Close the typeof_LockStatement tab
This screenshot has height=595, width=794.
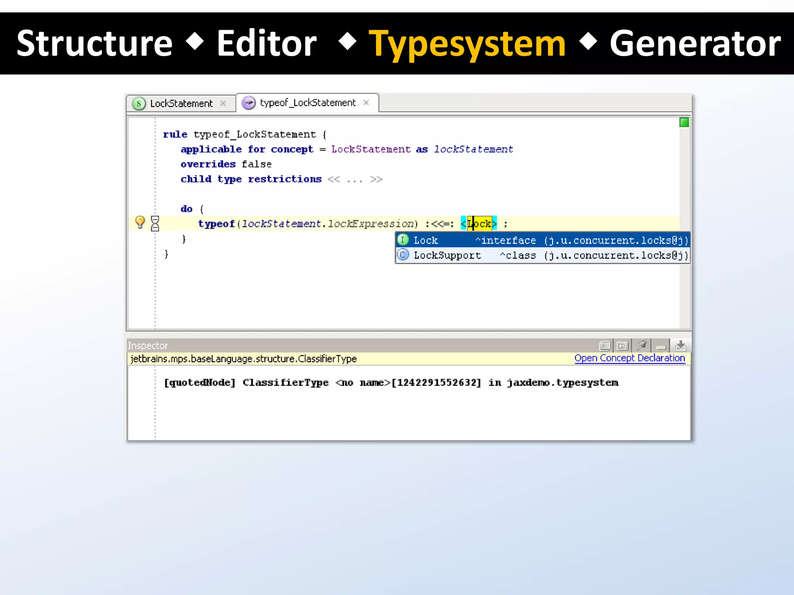pos(366,103)
